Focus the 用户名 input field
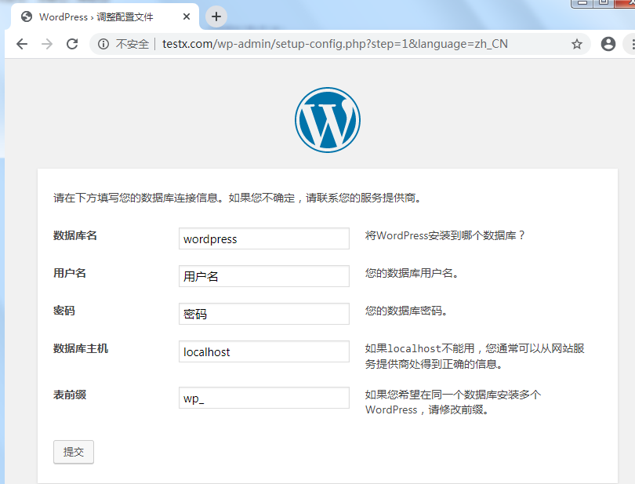Viewport: 635px width, 484px height. point(264,276)
